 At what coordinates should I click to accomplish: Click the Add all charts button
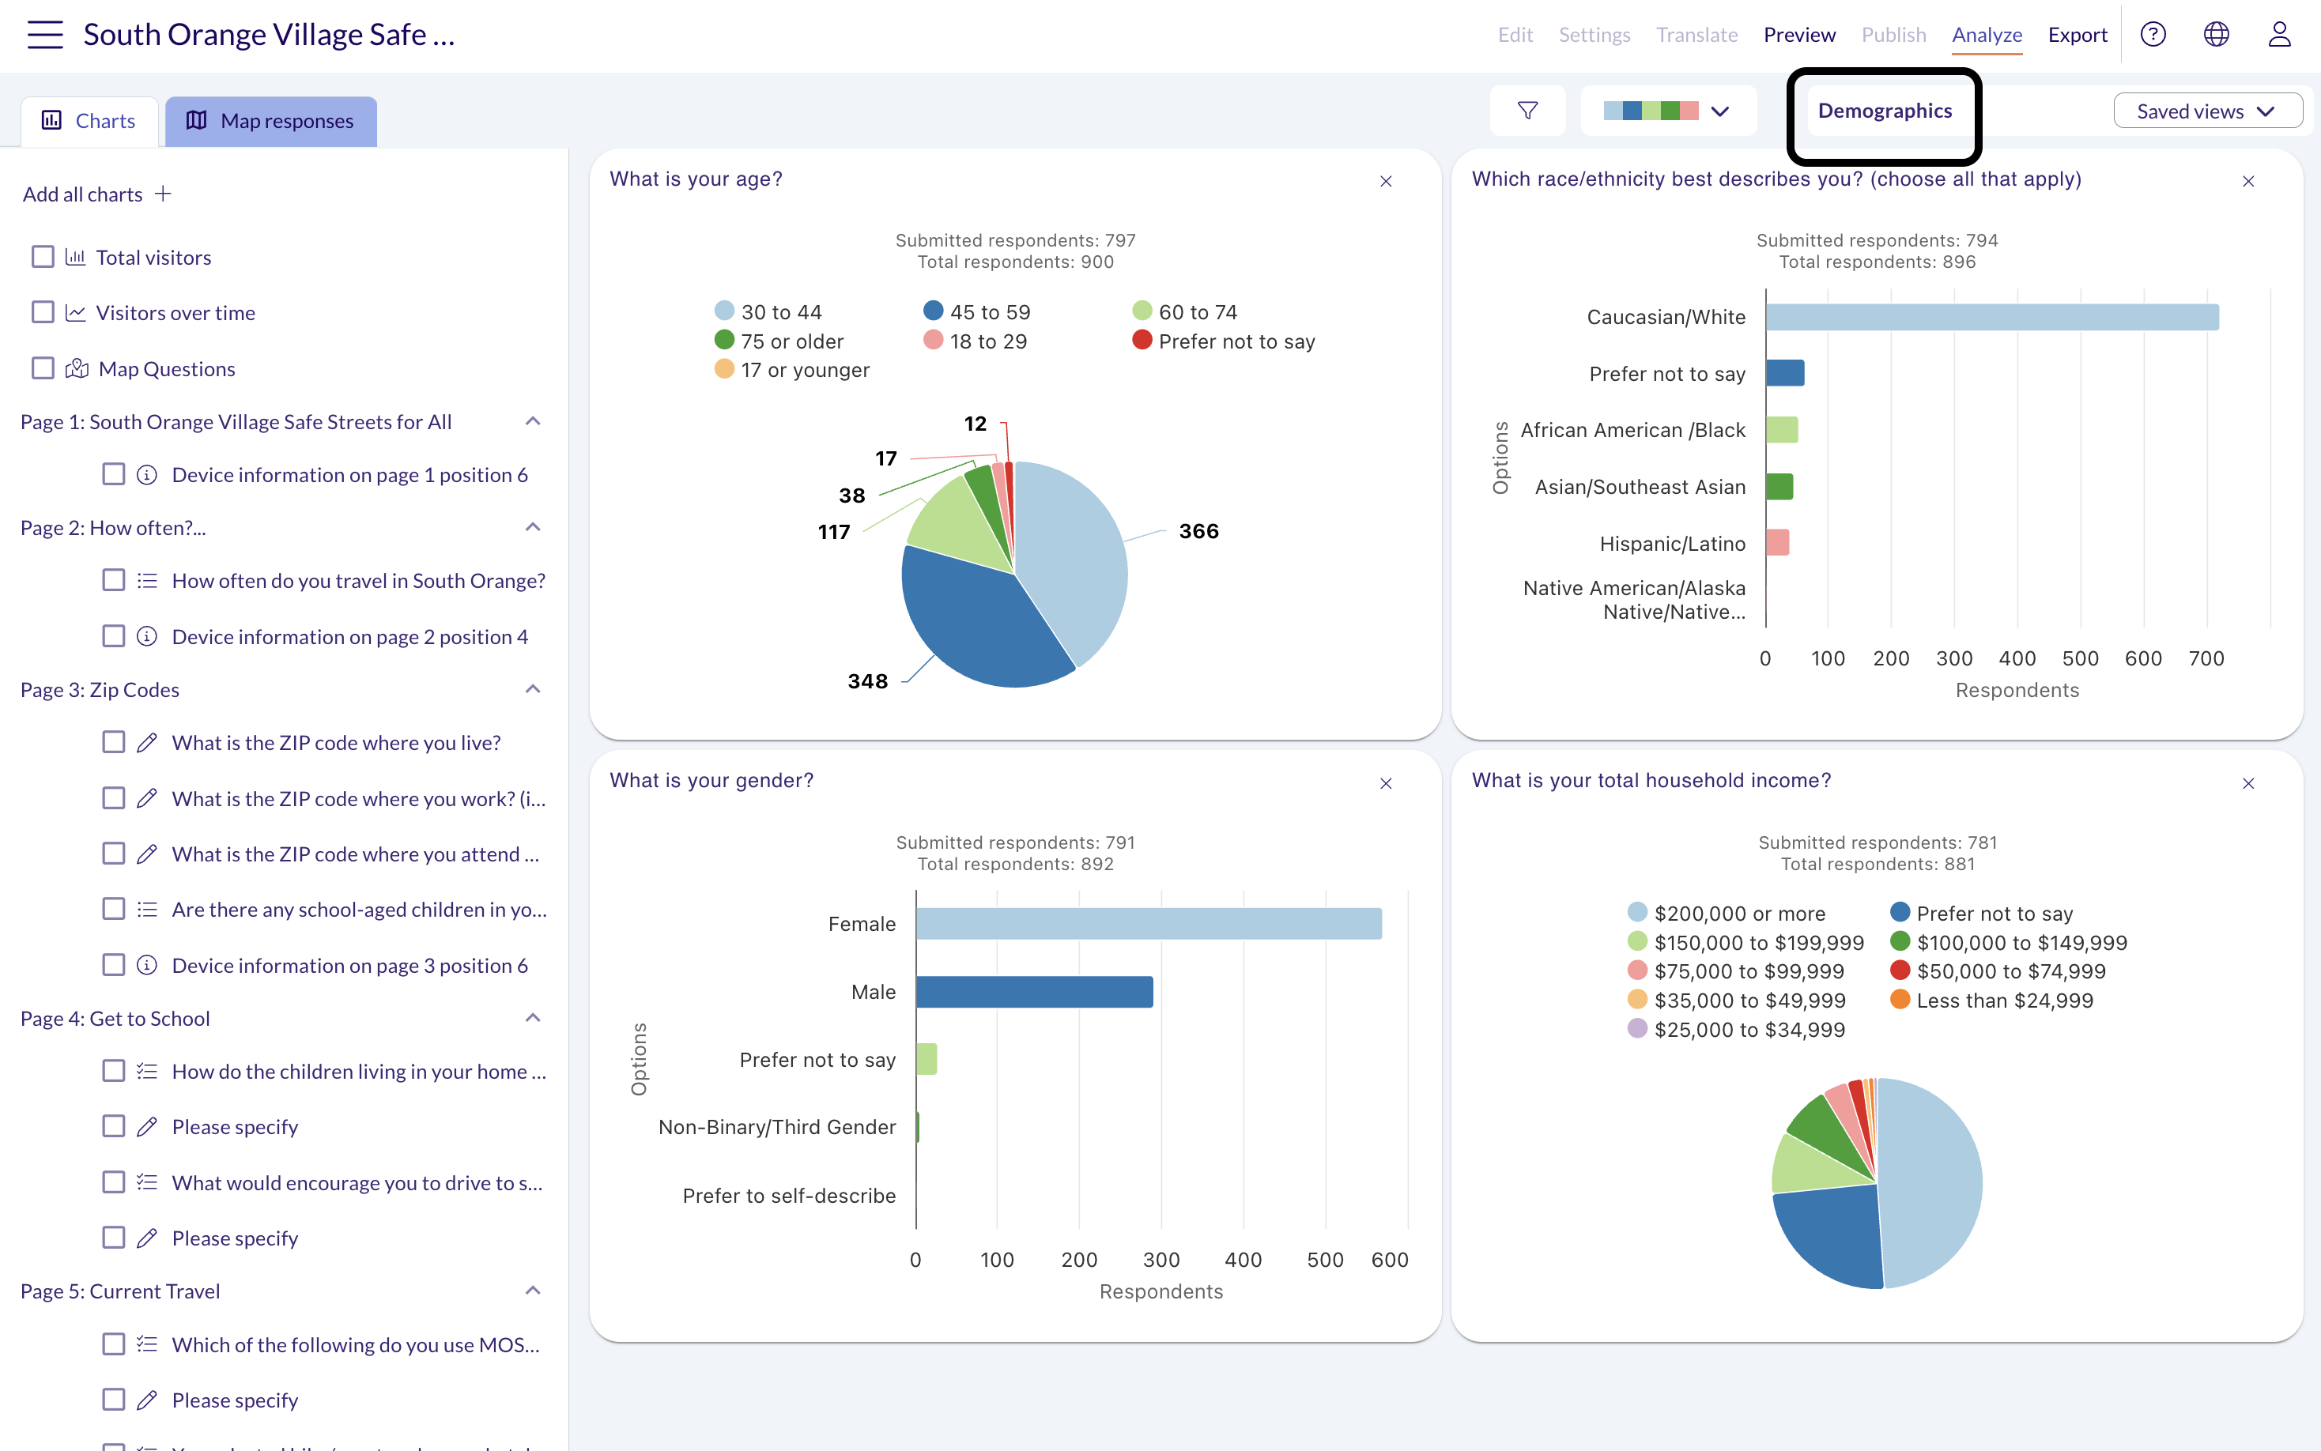pos(97,194)
